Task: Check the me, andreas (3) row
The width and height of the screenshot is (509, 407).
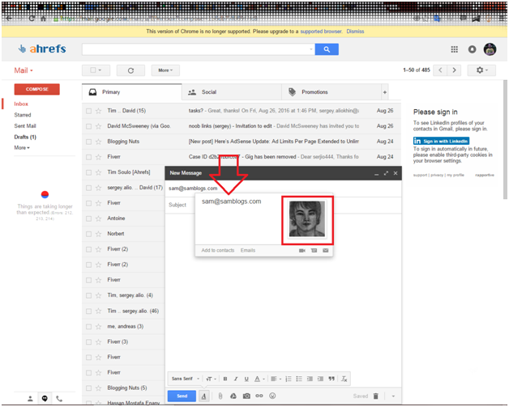Action: [88, 327]
